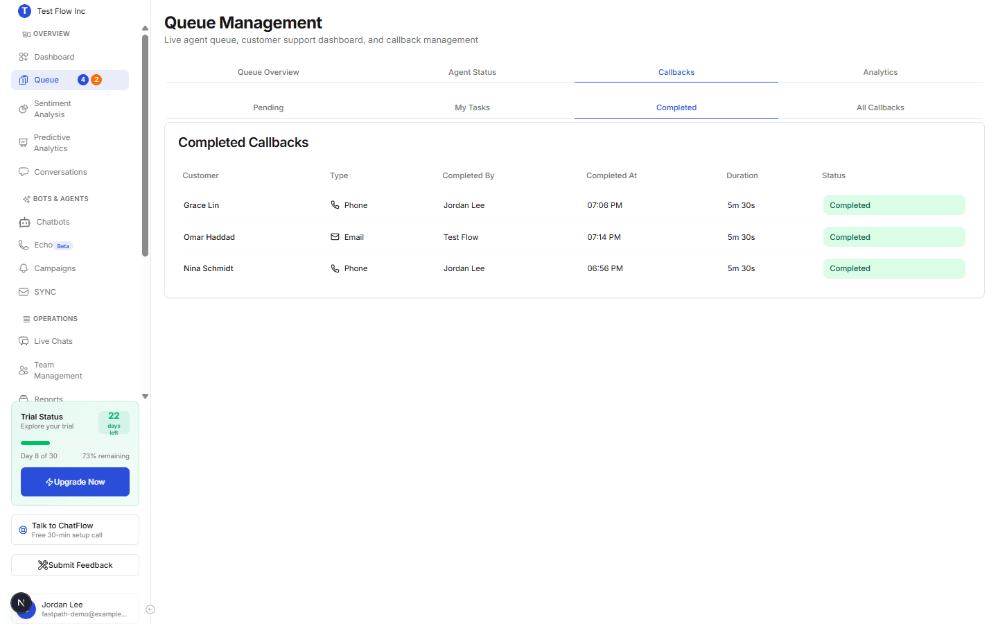Click the green trial progress bar

(x=35, y=443)
